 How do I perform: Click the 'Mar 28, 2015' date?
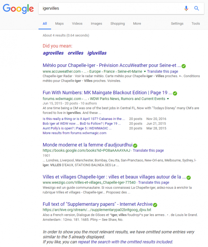[x=156, y=128]
